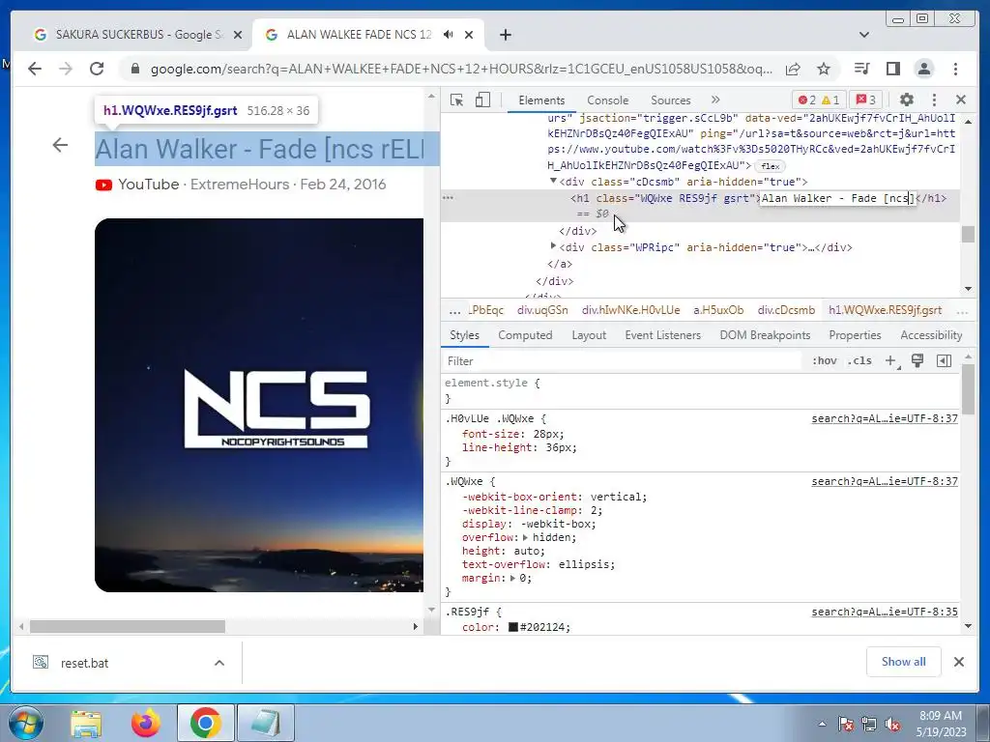Click the issues counter badge

click(865, 100)
